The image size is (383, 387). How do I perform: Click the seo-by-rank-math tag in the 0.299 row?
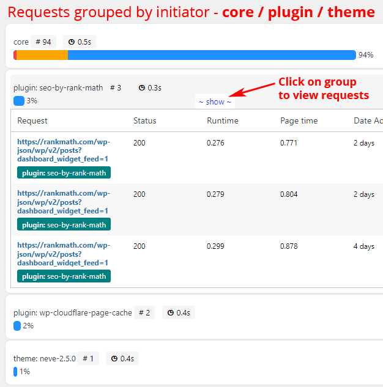(x=64, y=276)
